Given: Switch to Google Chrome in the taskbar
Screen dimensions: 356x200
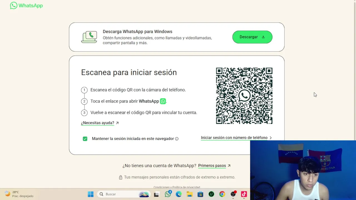Looking at the screenshot, I should [222, 194].
